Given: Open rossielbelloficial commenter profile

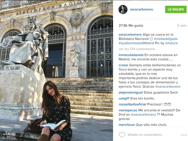Looking at the screenshot, I should pyautogui.click(x=132, y=104).
